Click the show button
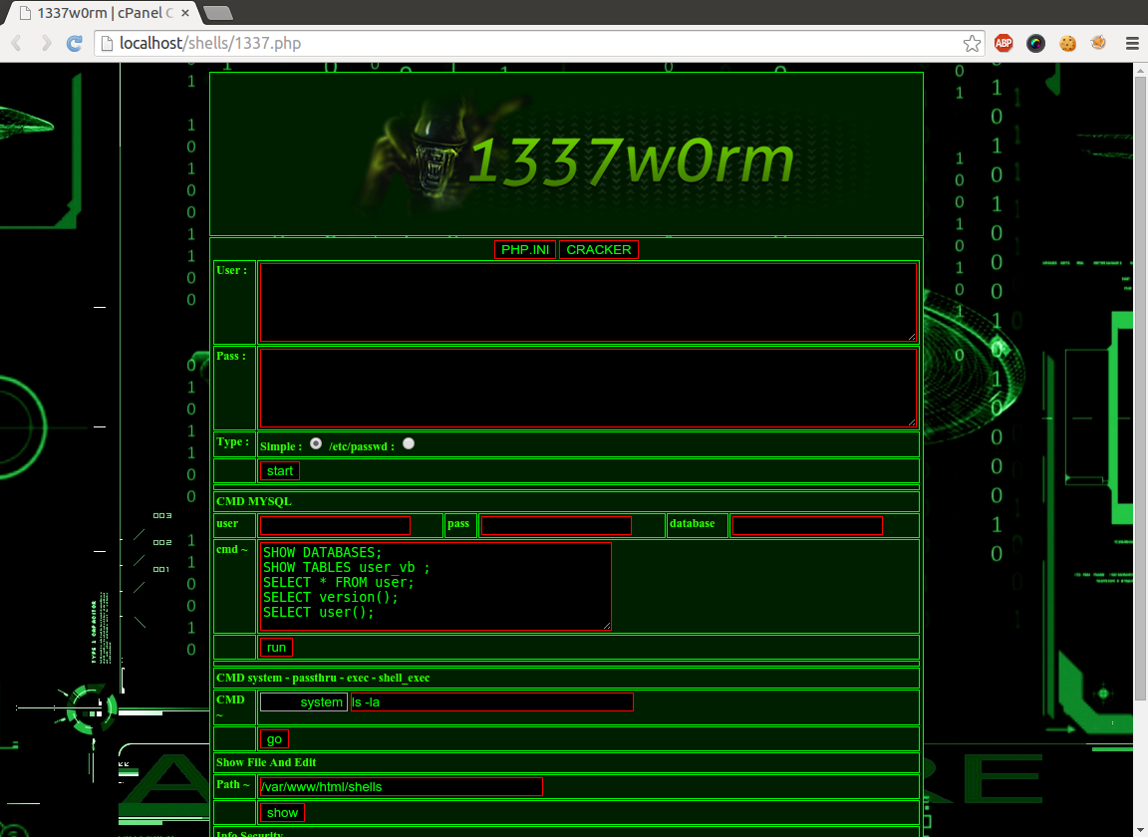 [282, 813]
